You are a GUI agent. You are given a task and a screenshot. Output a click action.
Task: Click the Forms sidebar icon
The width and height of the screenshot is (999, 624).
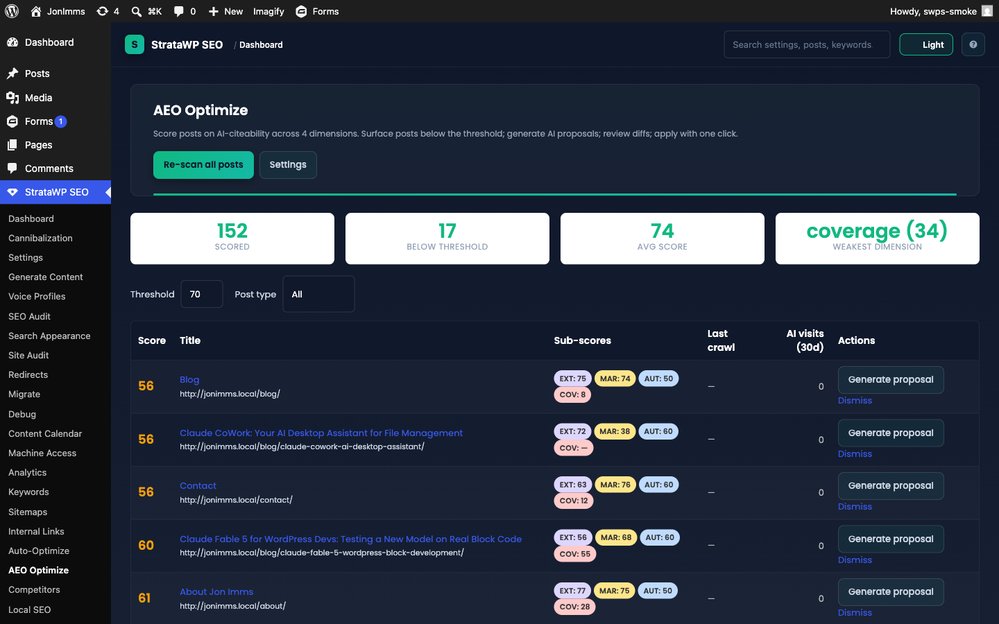pyautogui.click(x=12, y=121)
